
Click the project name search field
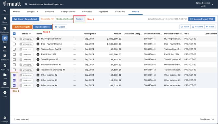[x=46, y=4]
